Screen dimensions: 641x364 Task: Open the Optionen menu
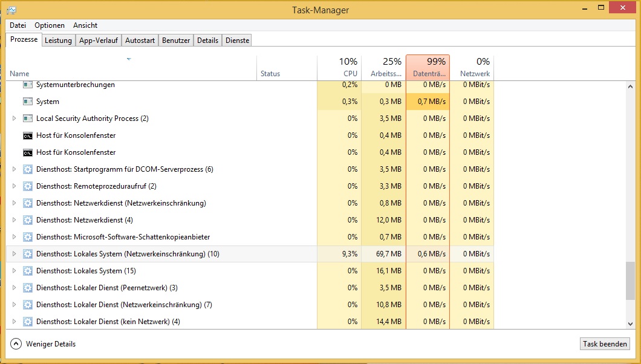[50, 25]
